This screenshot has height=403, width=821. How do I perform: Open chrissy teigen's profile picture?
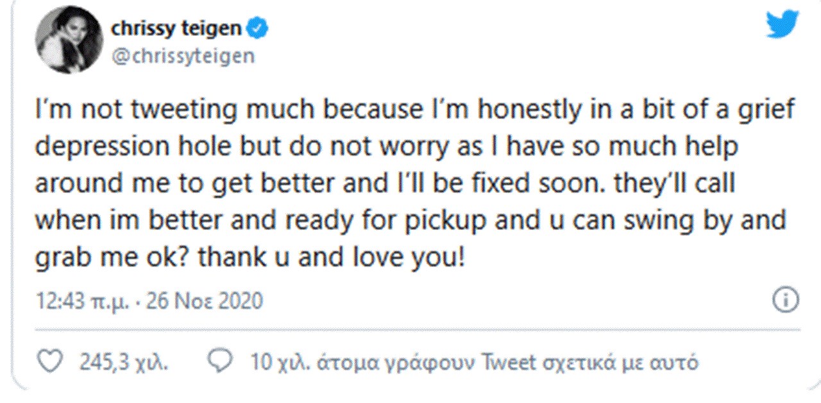tap(69, 42)
